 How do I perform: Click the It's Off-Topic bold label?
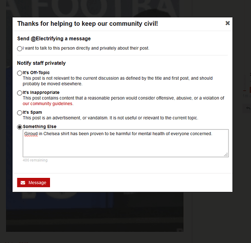pyautogui.click(x=36, y=72)
